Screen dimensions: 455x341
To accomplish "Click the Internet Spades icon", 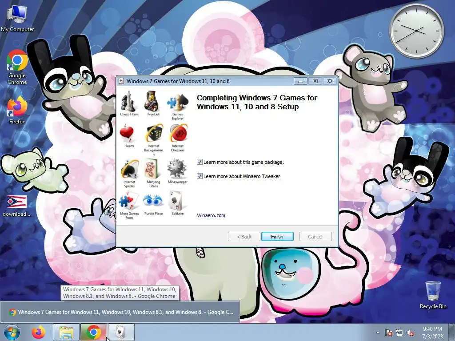I will point(129,169).
